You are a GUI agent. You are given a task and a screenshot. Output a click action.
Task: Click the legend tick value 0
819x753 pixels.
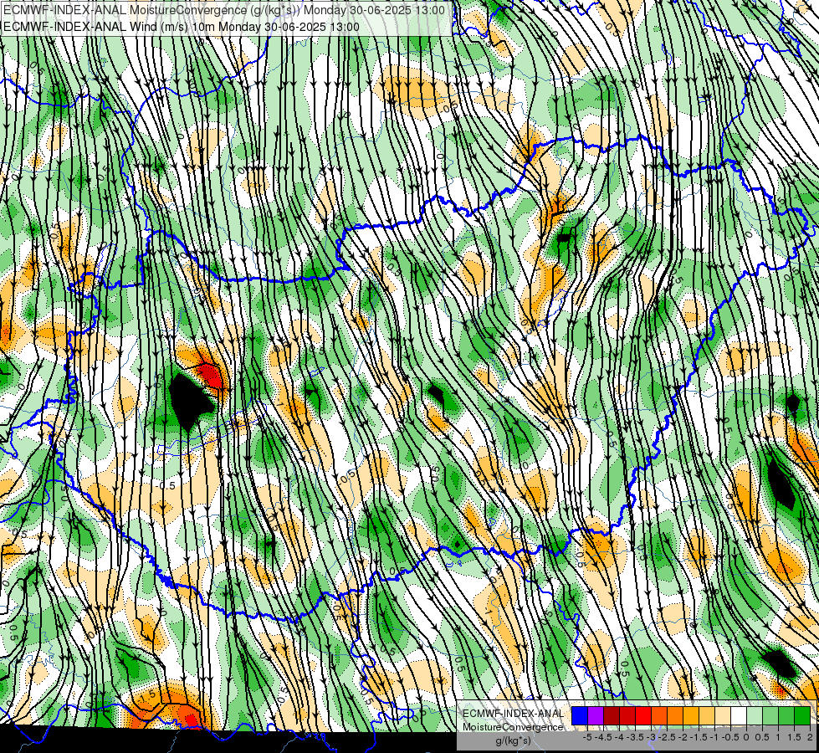pyautogui.click(x=746, y=737)
